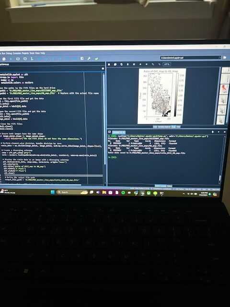Image resolution: width=230 pixels, height=307 pixels.
Task: Select the red plot thumbnail
Action: [x=224, y=89]
